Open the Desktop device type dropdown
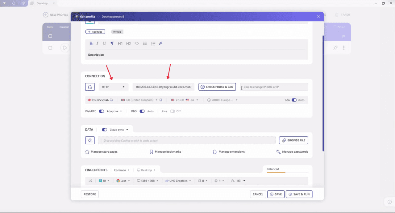Image resolution: width=395 pixels, height=213 pixels. [x=146, y=170]
